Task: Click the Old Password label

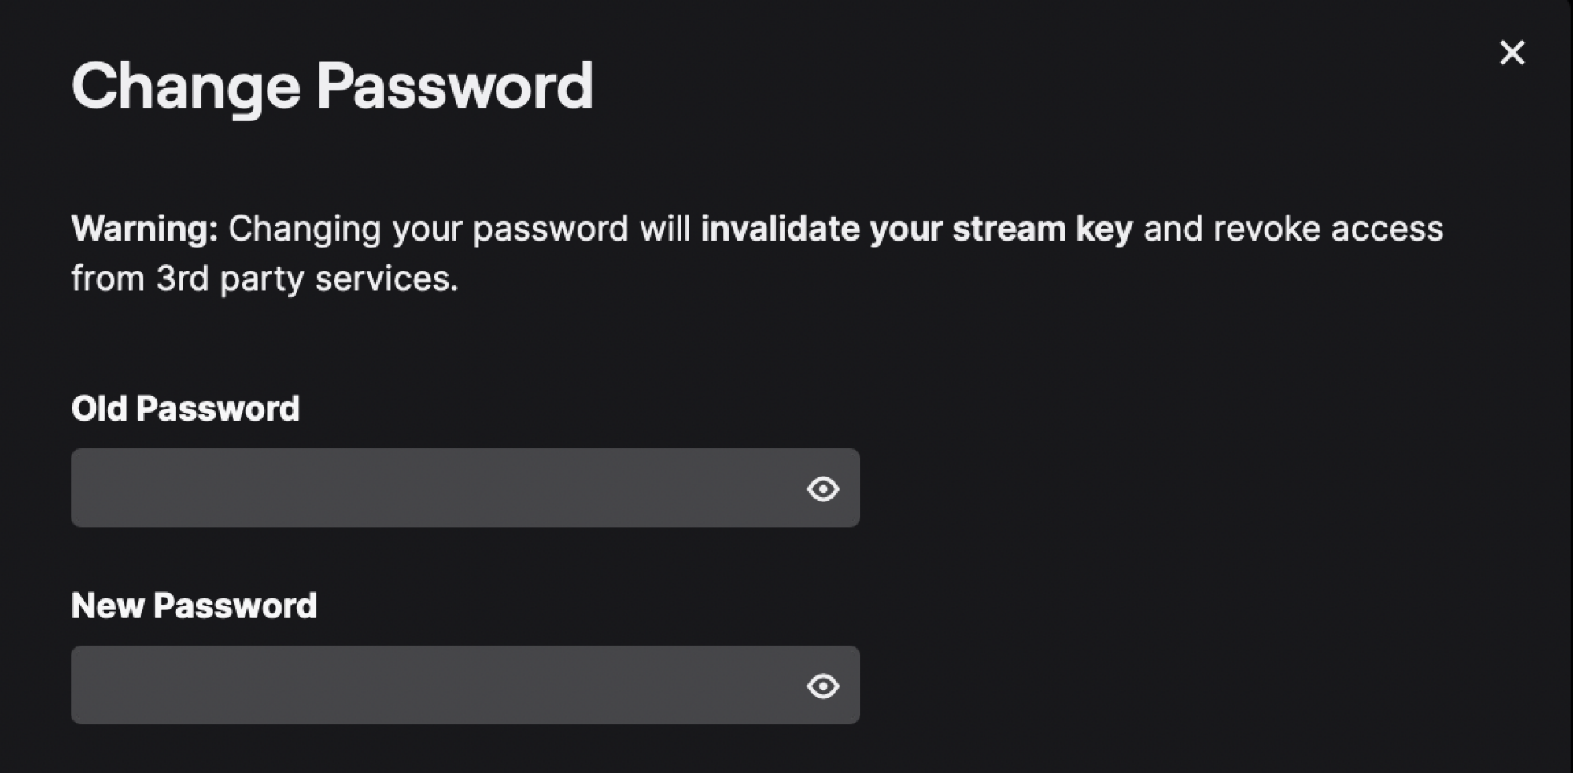Action: [x=186, y=409]
